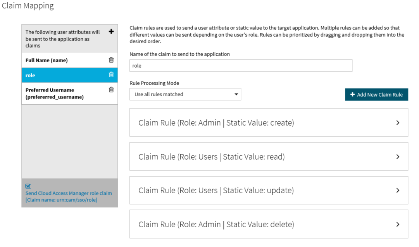
Task: Open Claim Rule Role Users Static Value update
Action: [x=216, y=191]
